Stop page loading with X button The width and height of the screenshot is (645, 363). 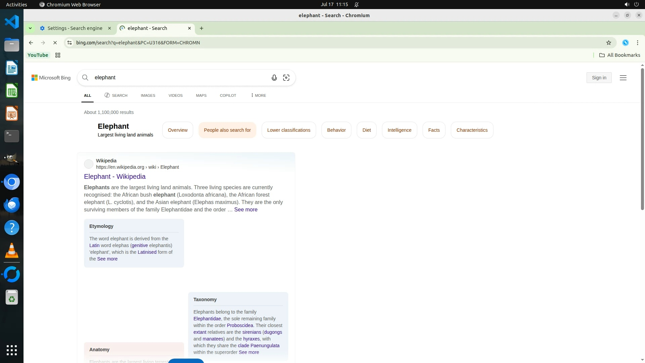tap(55, 43)
